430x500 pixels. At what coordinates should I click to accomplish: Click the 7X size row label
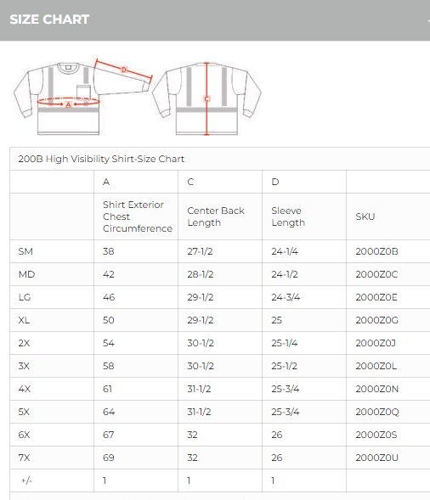(x=24, y=458)
